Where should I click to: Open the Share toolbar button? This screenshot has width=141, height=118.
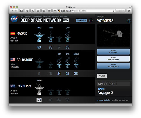[49, 11]
